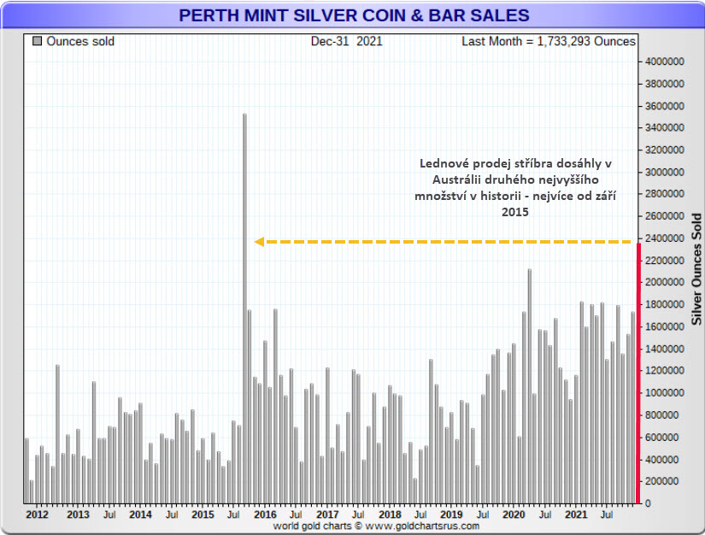This screenshot has width=705, height=535.
Task: Click the '600000' y-axis label
Action: 661,438
